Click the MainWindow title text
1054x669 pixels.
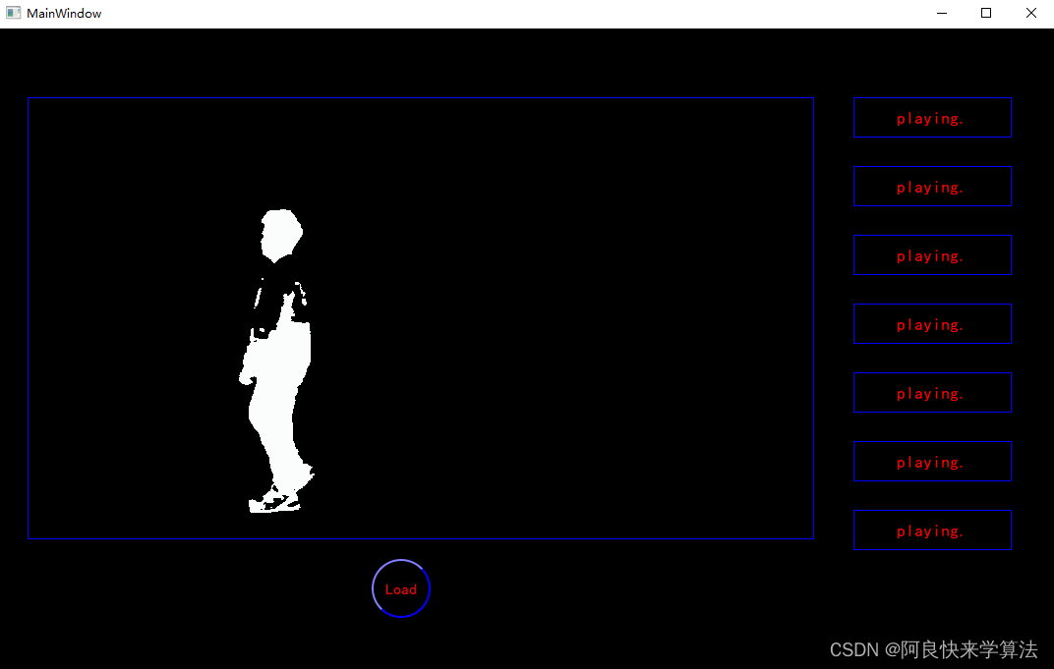point(64,13)
